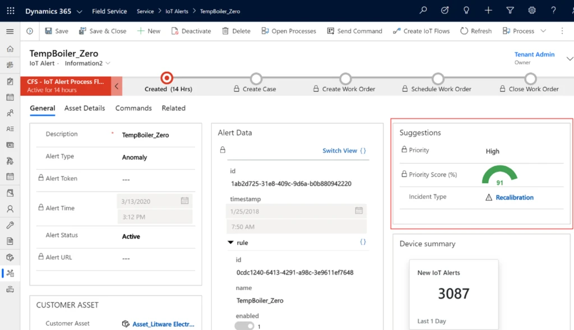The image size is (574, 330).
Task: Open the global search magnifier icon
Action: click(x=423, y=10)
